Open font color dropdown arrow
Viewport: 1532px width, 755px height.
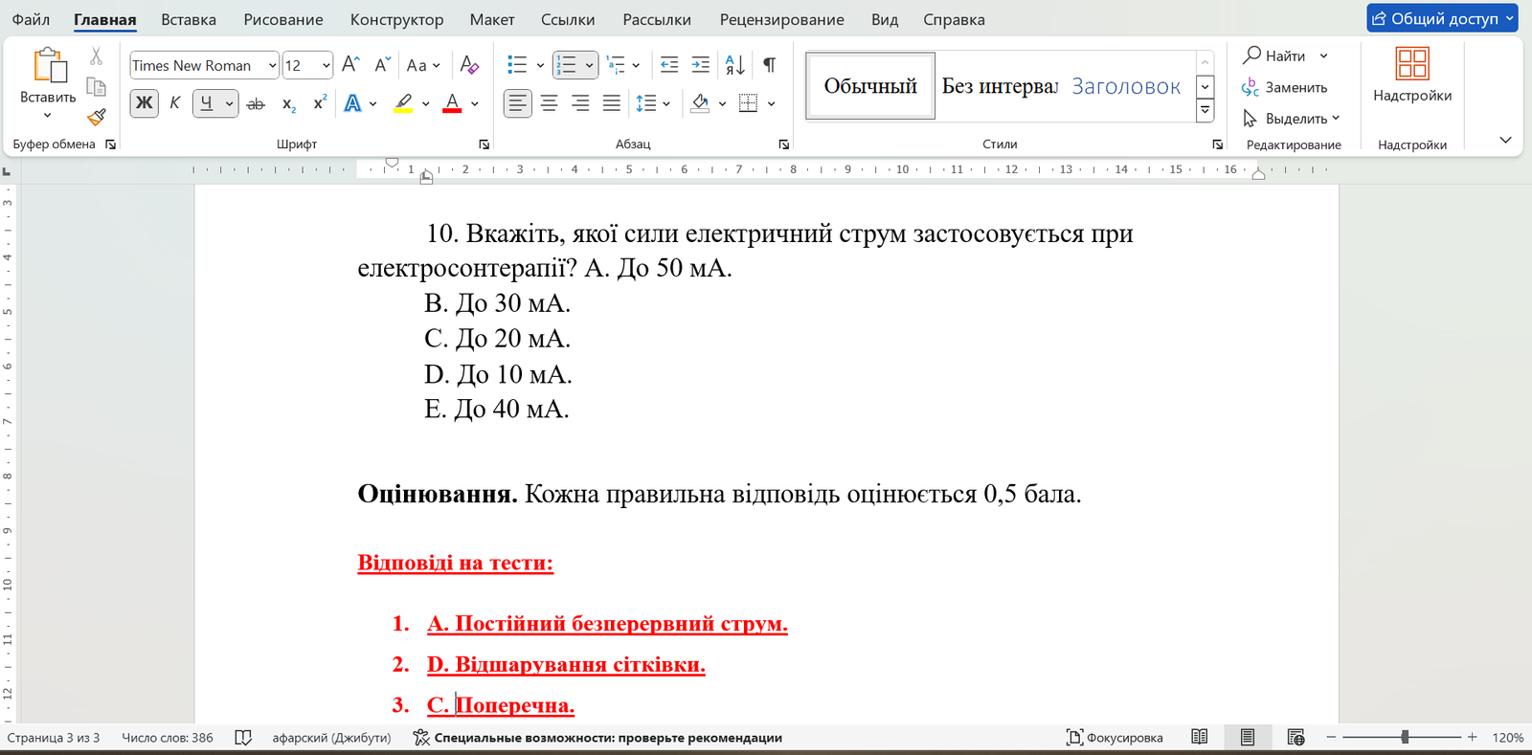coord(475,103)
